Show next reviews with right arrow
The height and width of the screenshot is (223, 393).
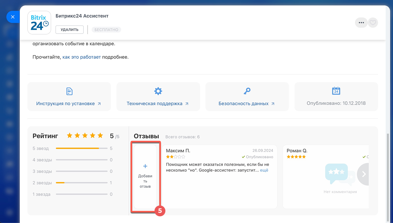tap(363, 174)
